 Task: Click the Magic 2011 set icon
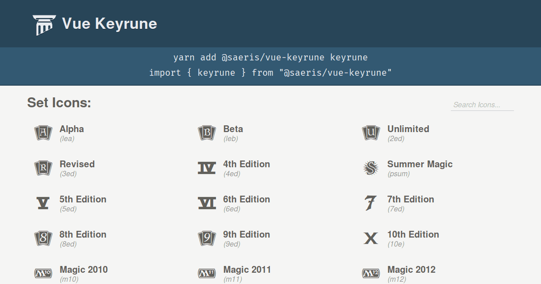point(206,273)
